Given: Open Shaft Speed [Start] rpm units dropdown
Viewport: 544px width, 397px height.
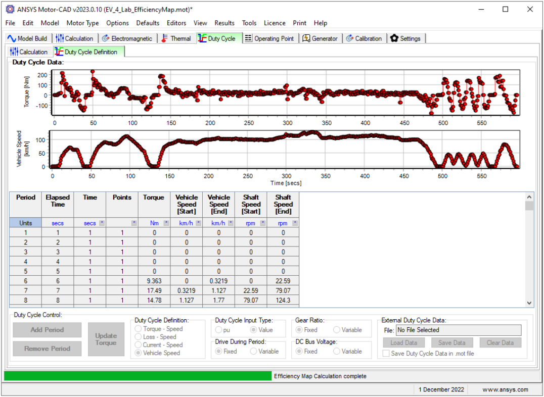Looking at the screenshot, I should point(263,223).
